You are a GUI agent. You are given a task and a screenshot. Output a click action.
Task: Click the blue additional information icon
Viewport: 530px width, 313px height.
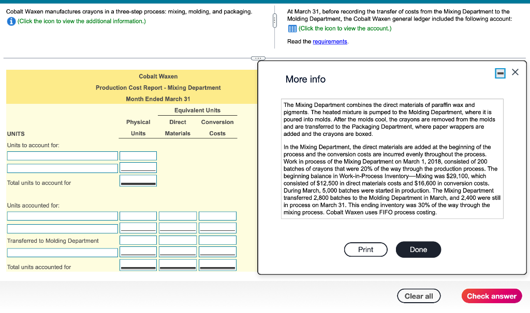[x=11, y=21]
